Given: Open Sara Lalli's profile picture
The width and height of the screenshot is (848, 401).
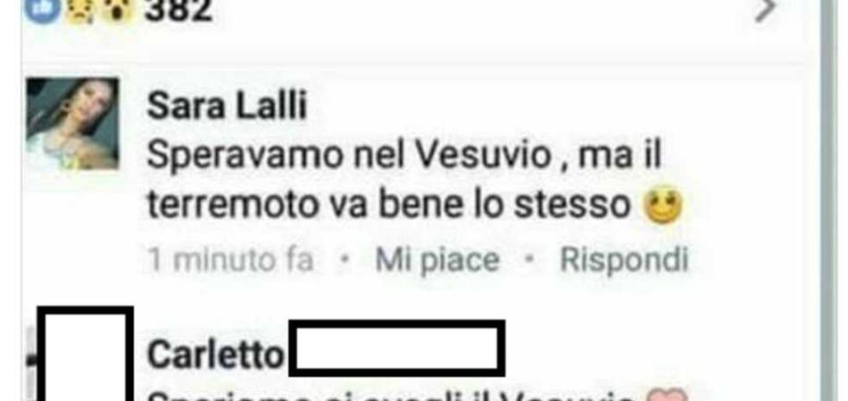Looking at the screenshot, I should coord(72,124).
